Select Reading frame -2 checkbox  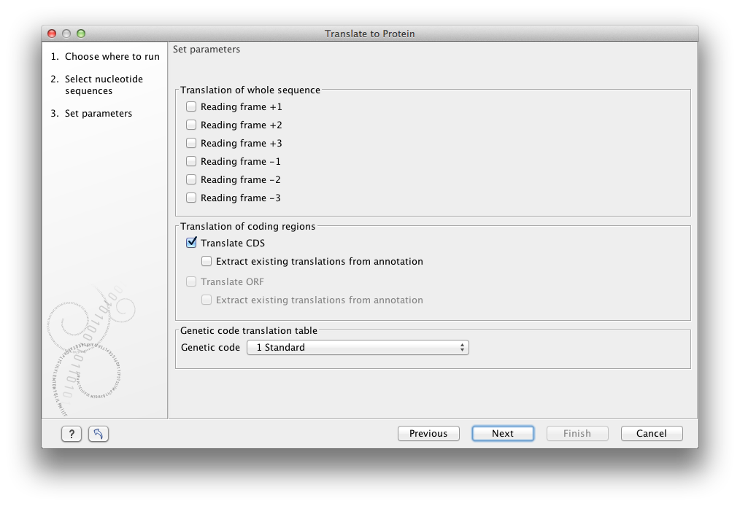click(191, 179)
